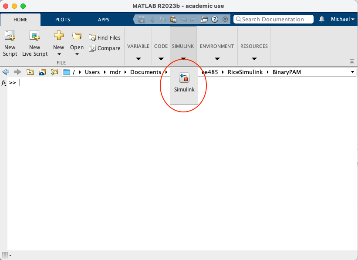Screen dimensions: 358x260
Task: Expand subfolders arrow after RiceSimulink
Action: [x=267, y=72]
